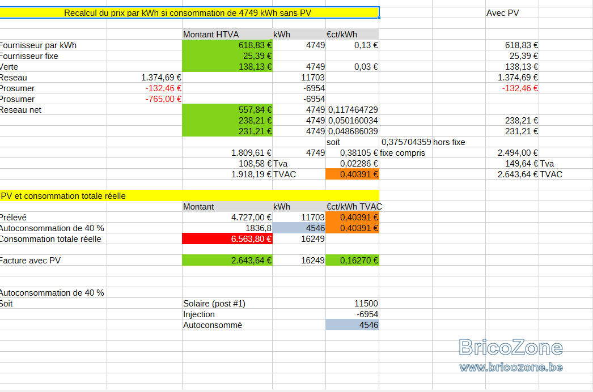Viewport: 593px width, 392px height.
Task: Click the green cell with 138,13 €
Action: (x=227, y=67)
